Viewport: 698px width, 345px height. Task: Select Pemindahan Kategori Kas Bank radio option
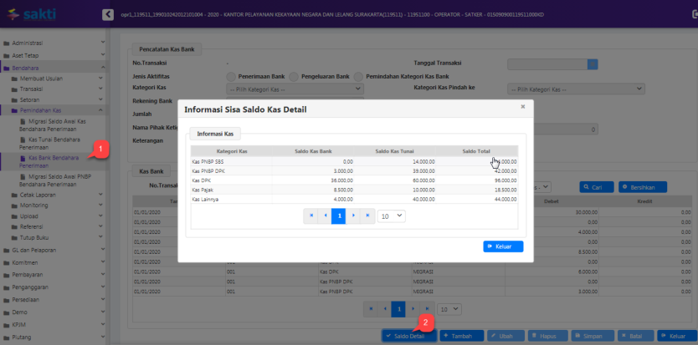pos(360,76)
